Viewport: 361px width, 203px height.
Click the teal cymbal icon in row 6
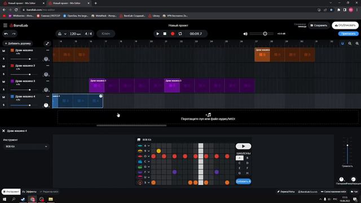tap(140, 145)
